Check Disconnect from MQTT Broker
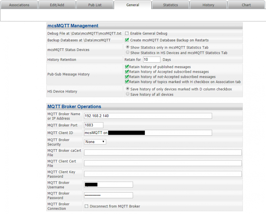The image size is (266, 214). 86,206
